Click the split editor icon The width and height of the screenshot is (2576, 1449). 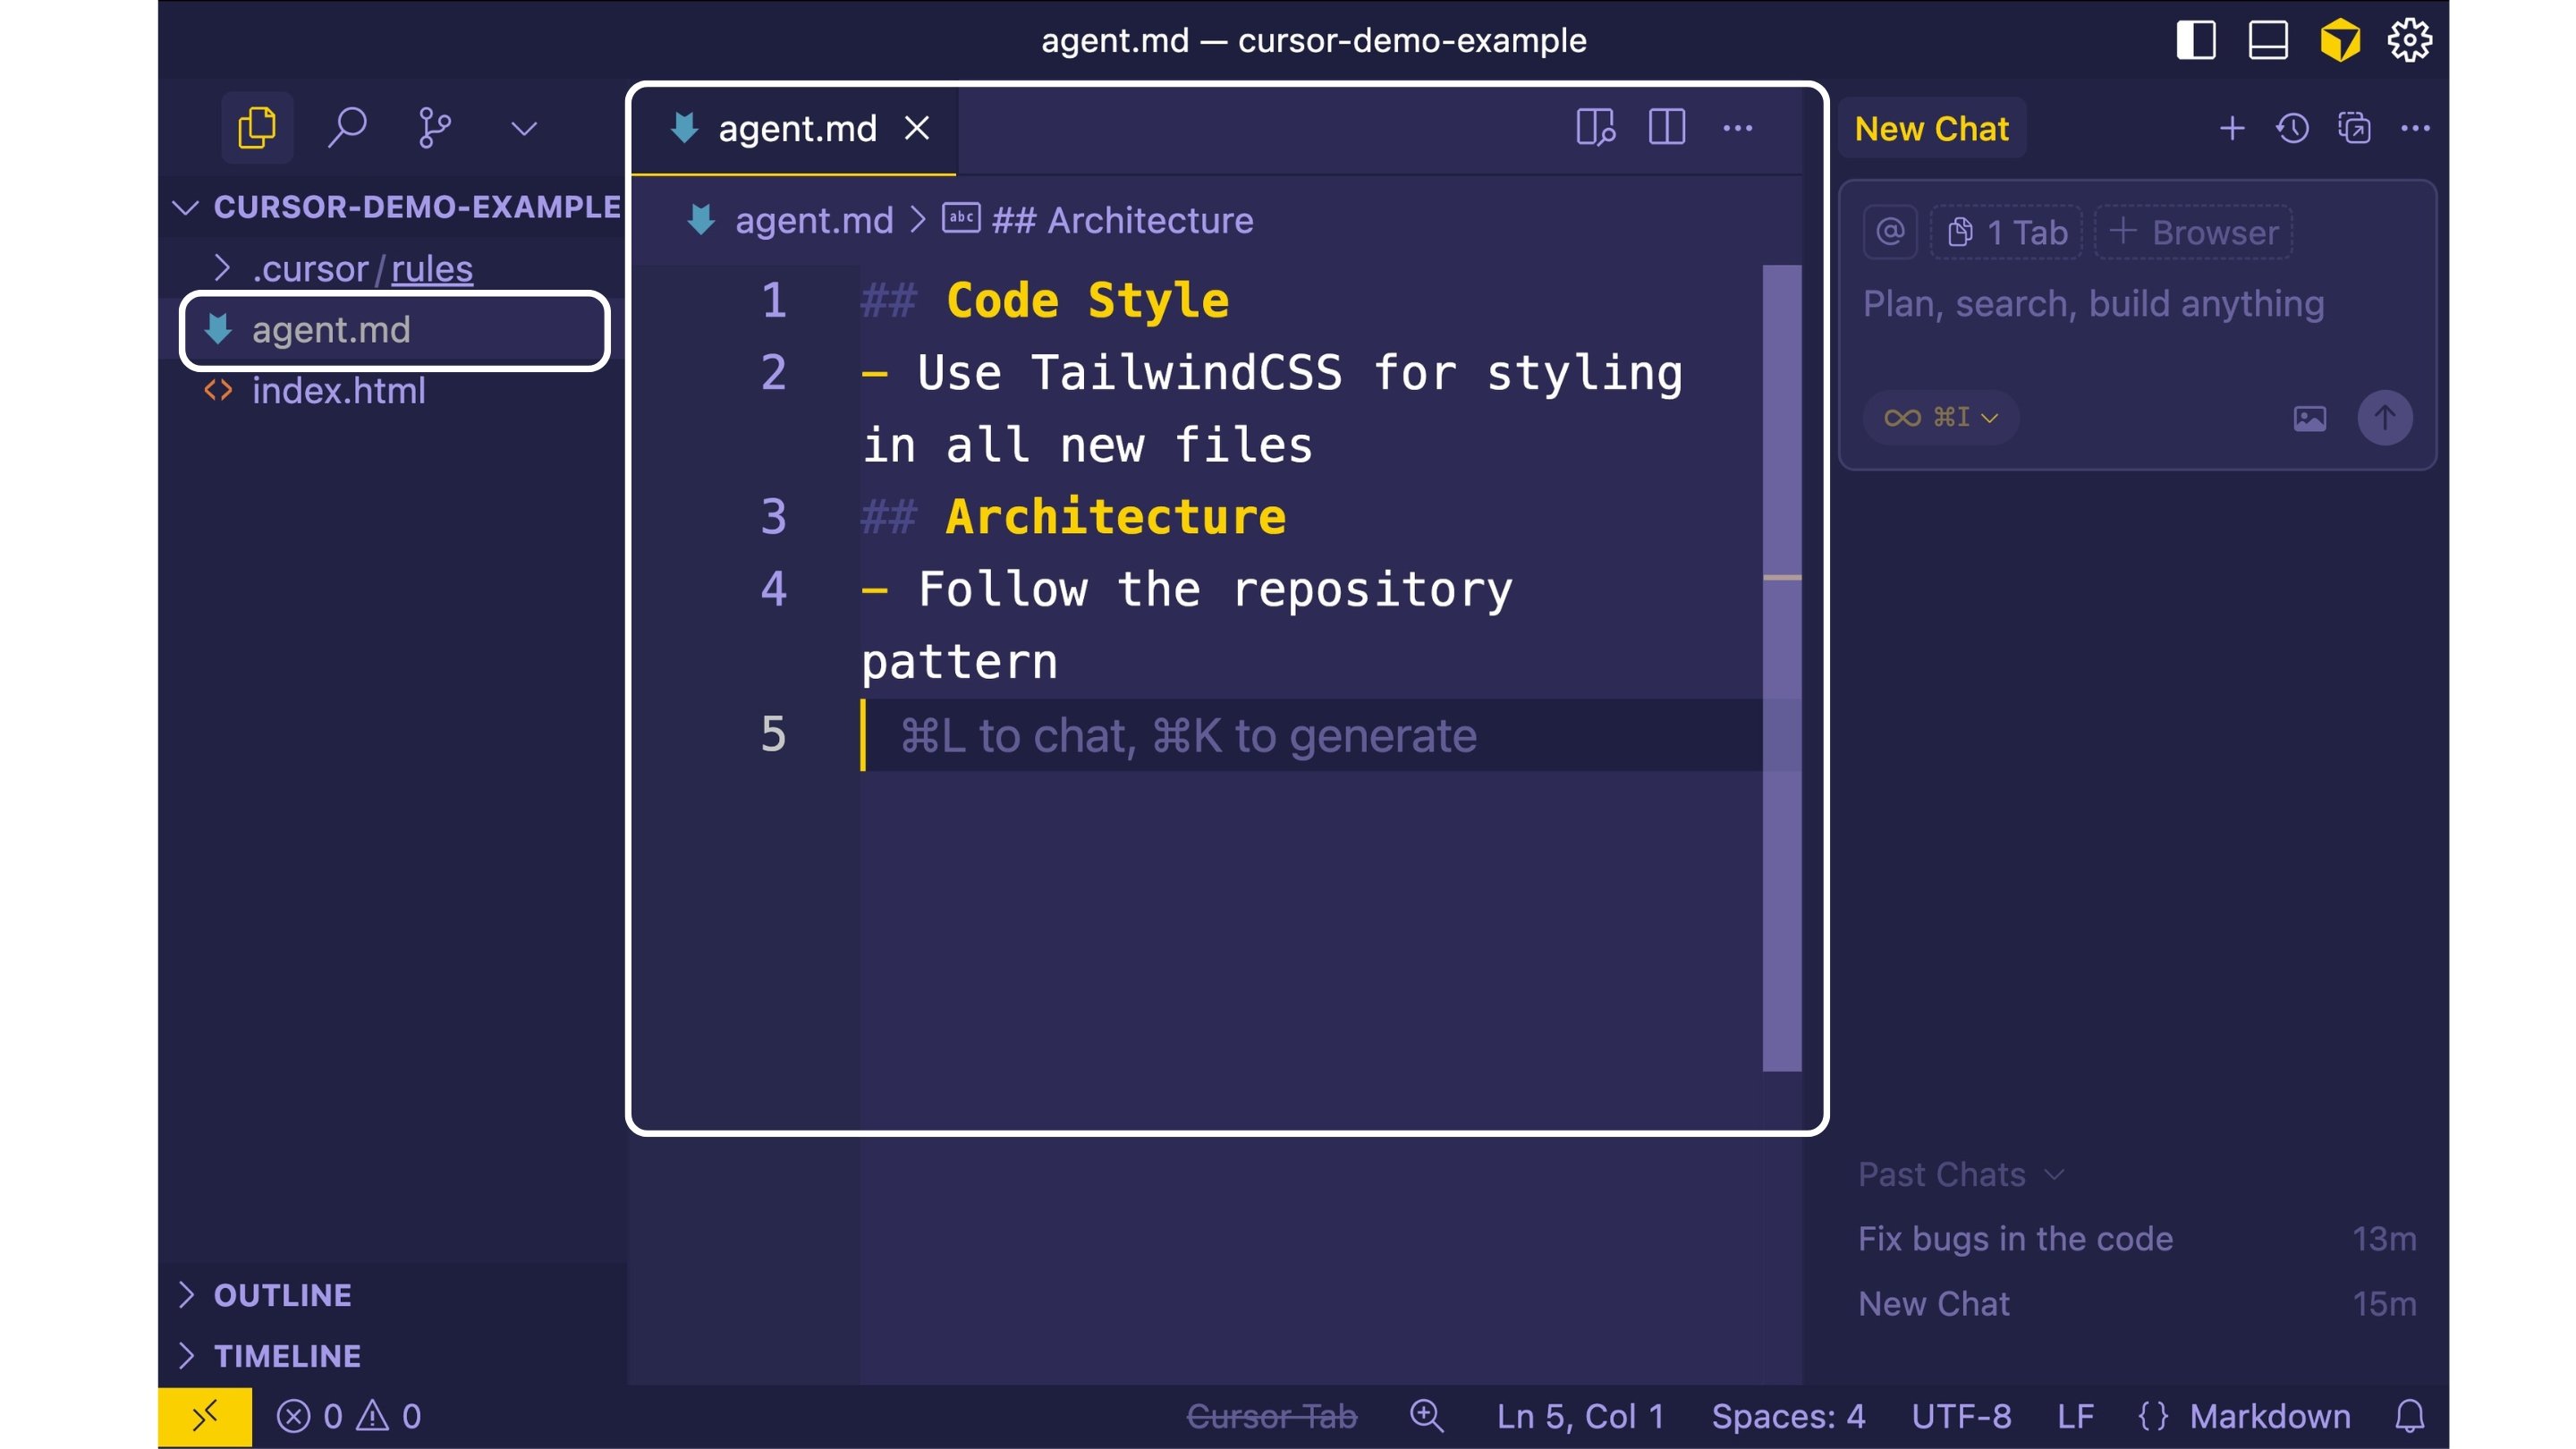click(1666, 128)
